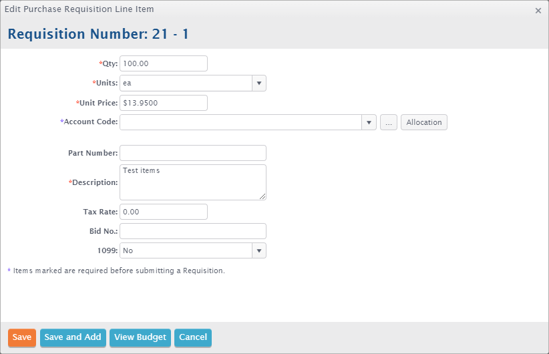Open View Budget
This screenshot has width=549, height=354.
pos(140,337)
